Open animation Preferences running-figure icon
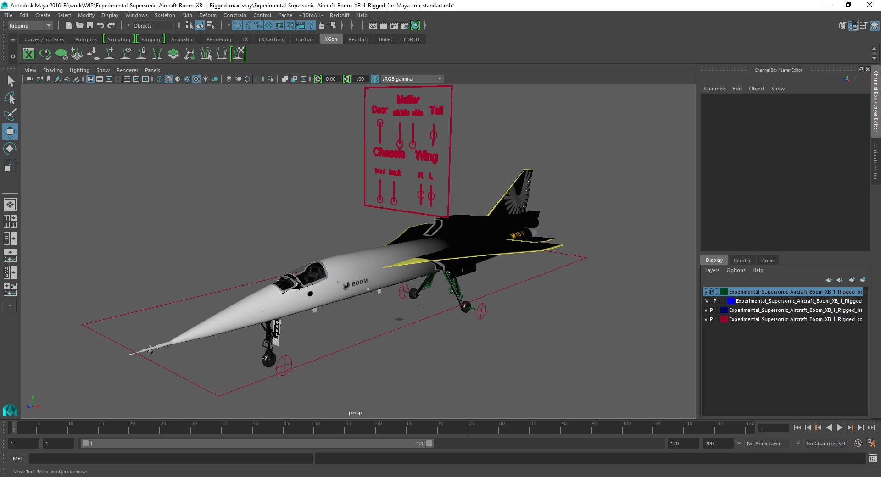881x477 pixels. 871,444
